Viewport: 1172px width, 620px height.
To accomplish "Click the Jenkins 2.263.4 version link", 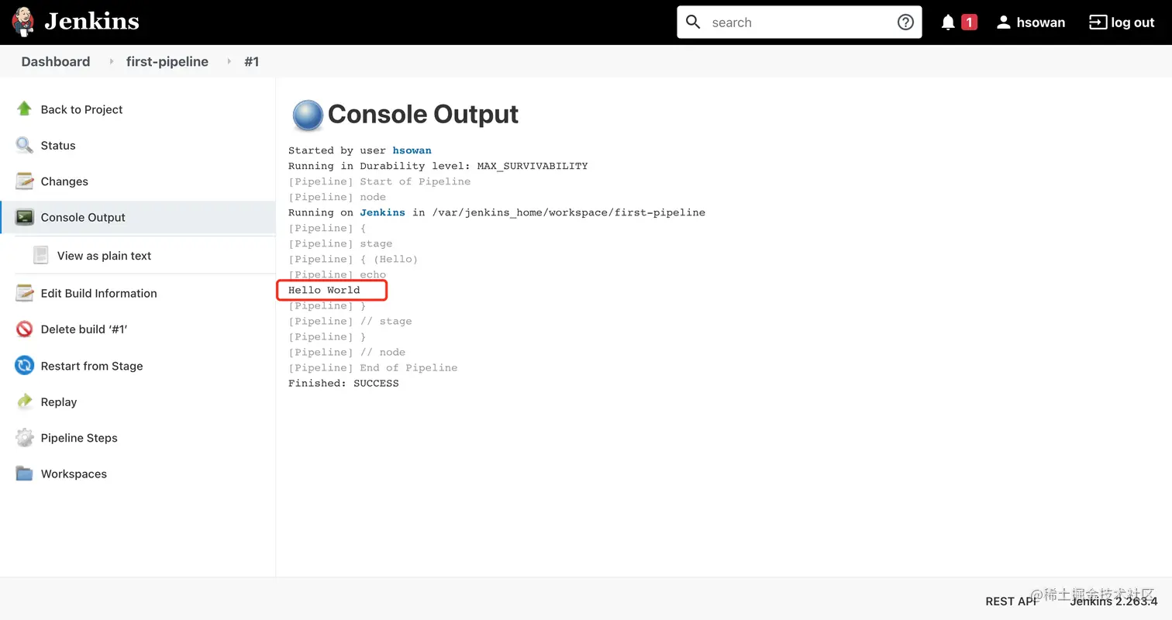I will [1113, 601].
